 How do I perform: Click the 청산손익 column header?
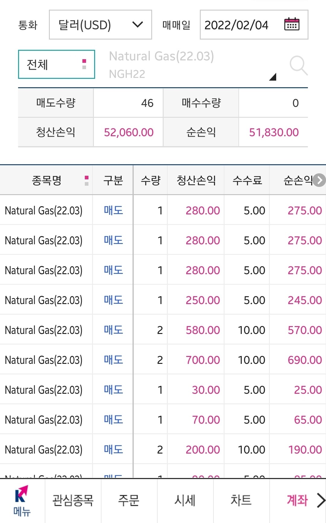click(196, 181)
